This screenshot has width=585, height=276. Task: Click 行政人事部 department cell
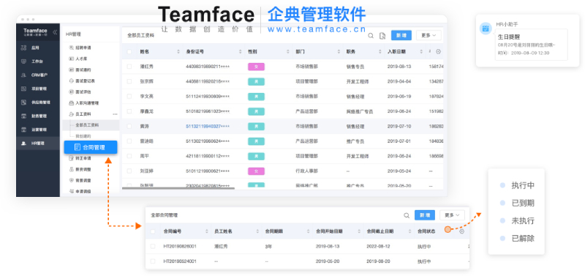tap(306, 171)
